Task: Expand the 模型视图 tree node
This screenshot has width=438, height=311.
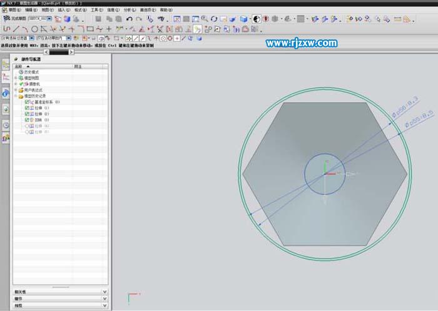Action: (15, 78)
